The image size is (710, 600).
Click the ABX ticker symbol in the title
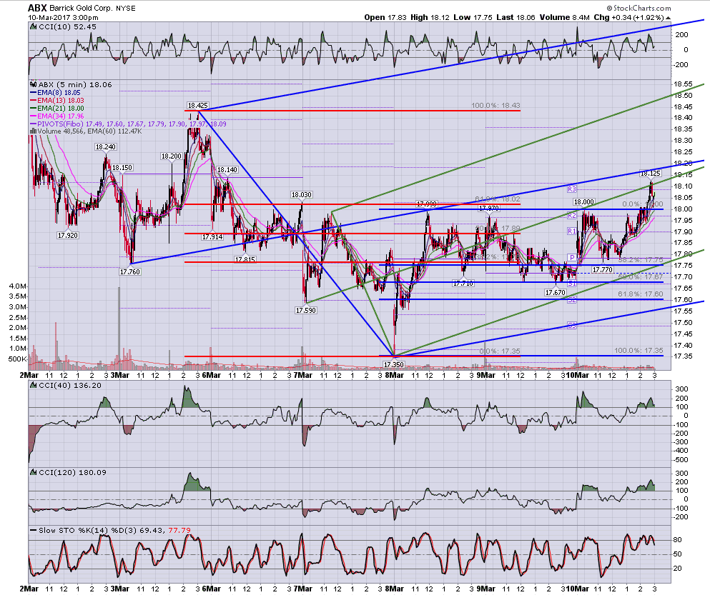point(37,8)
